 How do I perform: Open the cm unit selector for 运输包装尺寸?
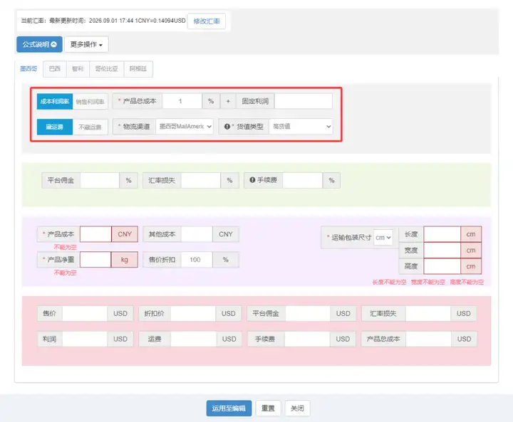point(383,237)
